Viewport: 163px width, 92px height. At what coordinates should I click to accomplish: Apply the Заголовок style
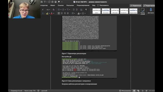pos(106,11)
